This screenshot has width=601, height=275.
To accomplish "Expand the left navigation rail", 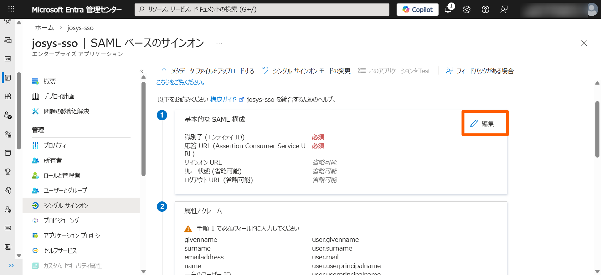I will pos(11,266).
